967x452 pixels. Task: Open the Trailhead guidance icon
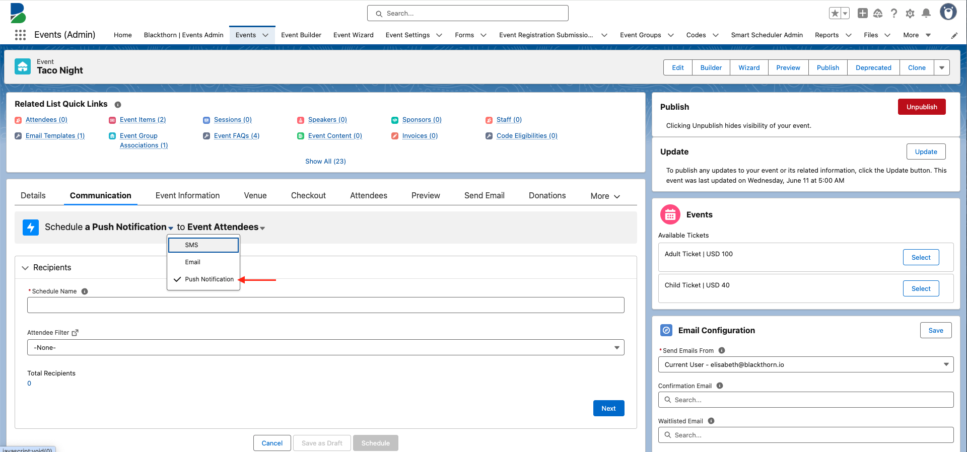(x=878, y=13)
